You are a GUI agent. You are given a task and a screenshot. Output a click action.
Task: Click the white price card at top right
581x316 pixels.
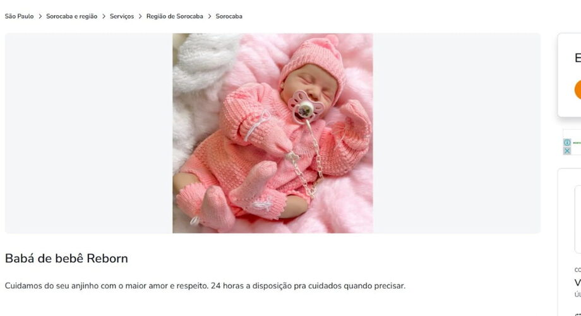[x=570, y=75]
